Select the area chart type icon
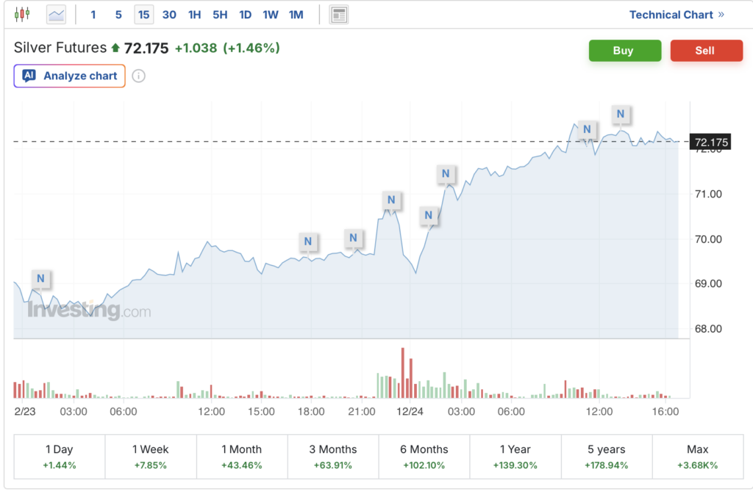The image size is (753, 492). (56, 14)
